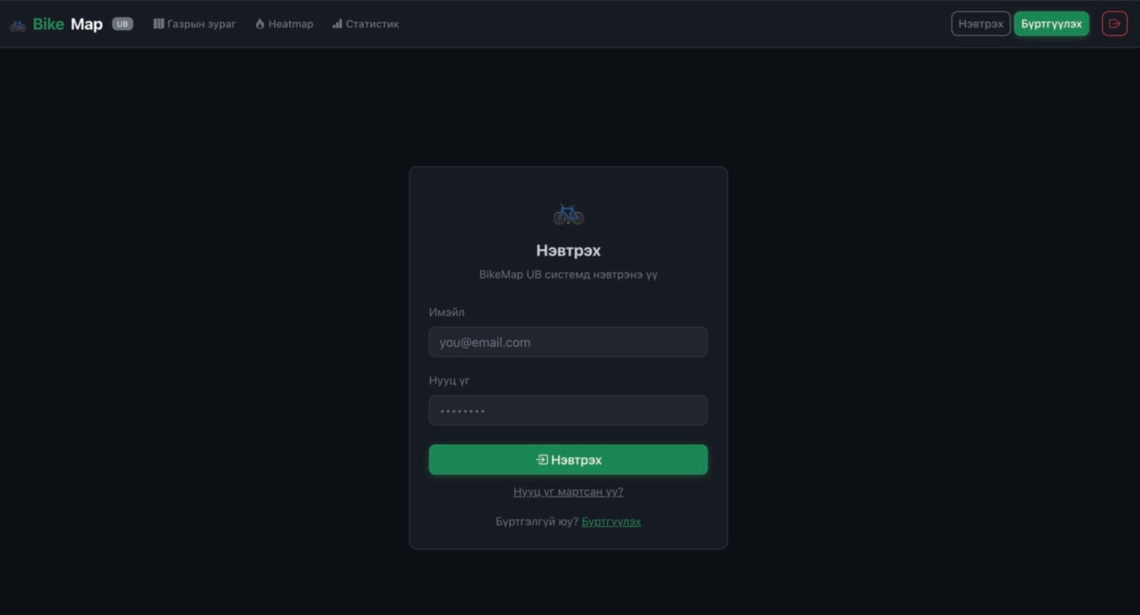Click the bicycle icon above Нэвтрэх heading
This screenshot has width=1140, height=615.
coord(568,214)
